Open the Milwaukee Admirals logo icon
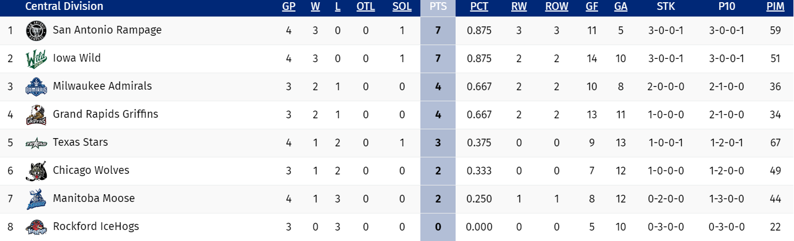Image resolution: width=794 pixels, height=241 pixels. [x=36, y=87]
